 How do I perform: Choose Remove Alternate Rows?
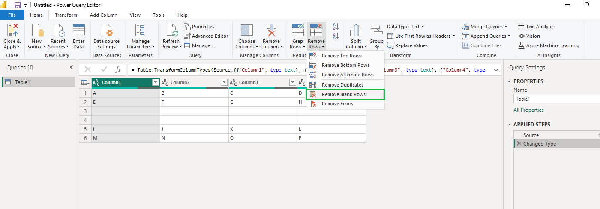pos(345,75)
